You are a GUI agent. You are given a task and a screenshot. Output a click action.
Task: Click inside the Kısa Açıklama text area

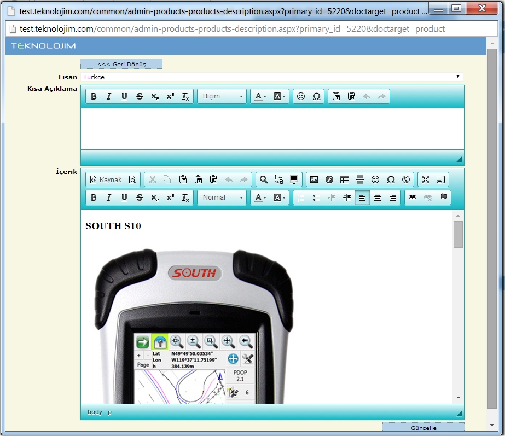272,129
